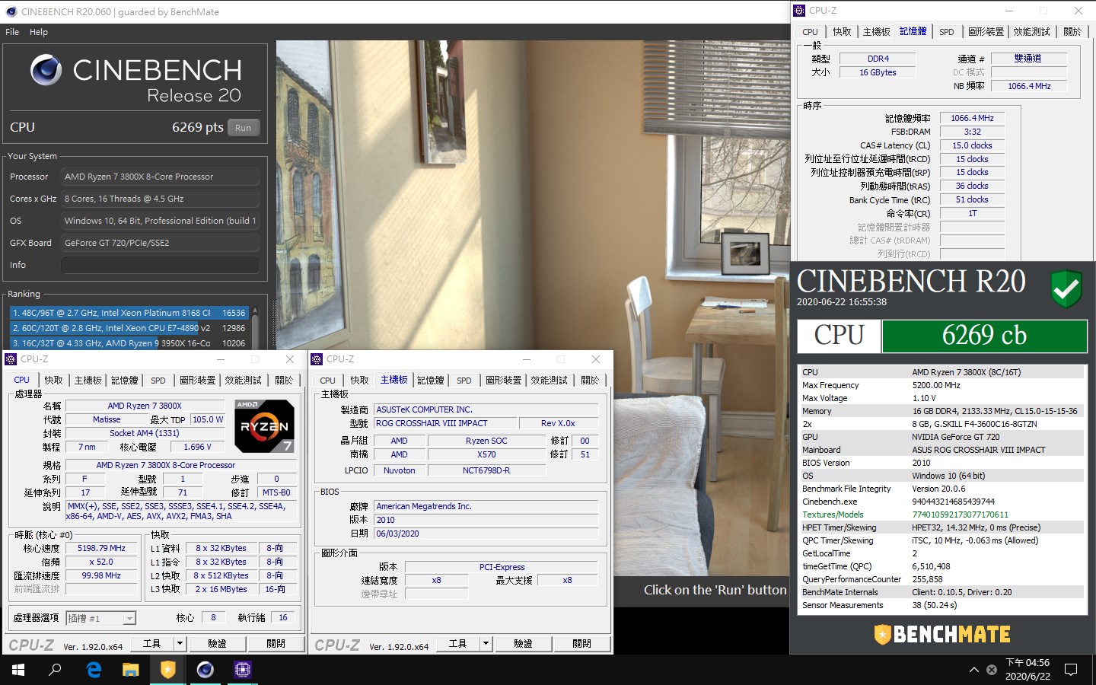Click the Cinebench sphere logo icon
This screenshot has width=1096, height=685.
(x=46, y=70)
